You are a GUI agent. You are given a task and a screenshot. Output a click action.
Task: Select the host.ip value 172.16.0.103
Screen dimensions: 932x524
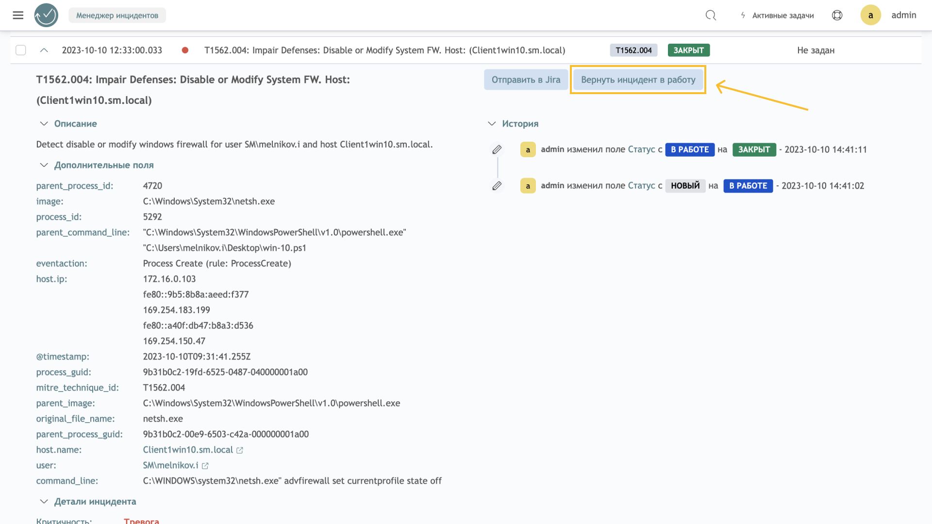169,279
